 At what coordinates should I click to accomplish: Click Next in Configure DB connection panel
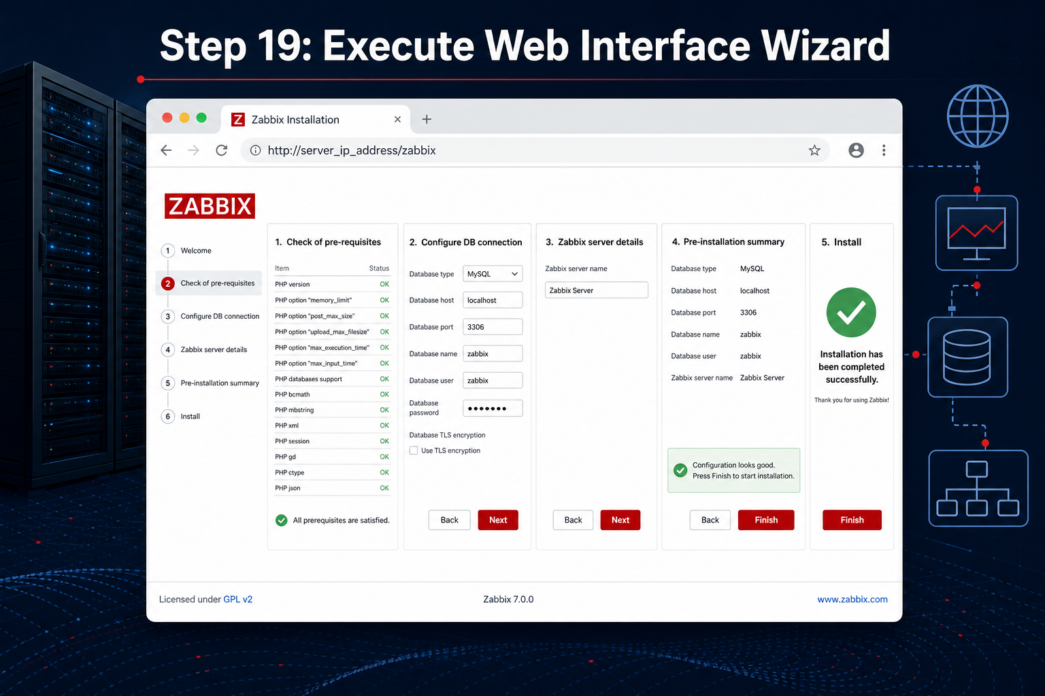(498, 520)
